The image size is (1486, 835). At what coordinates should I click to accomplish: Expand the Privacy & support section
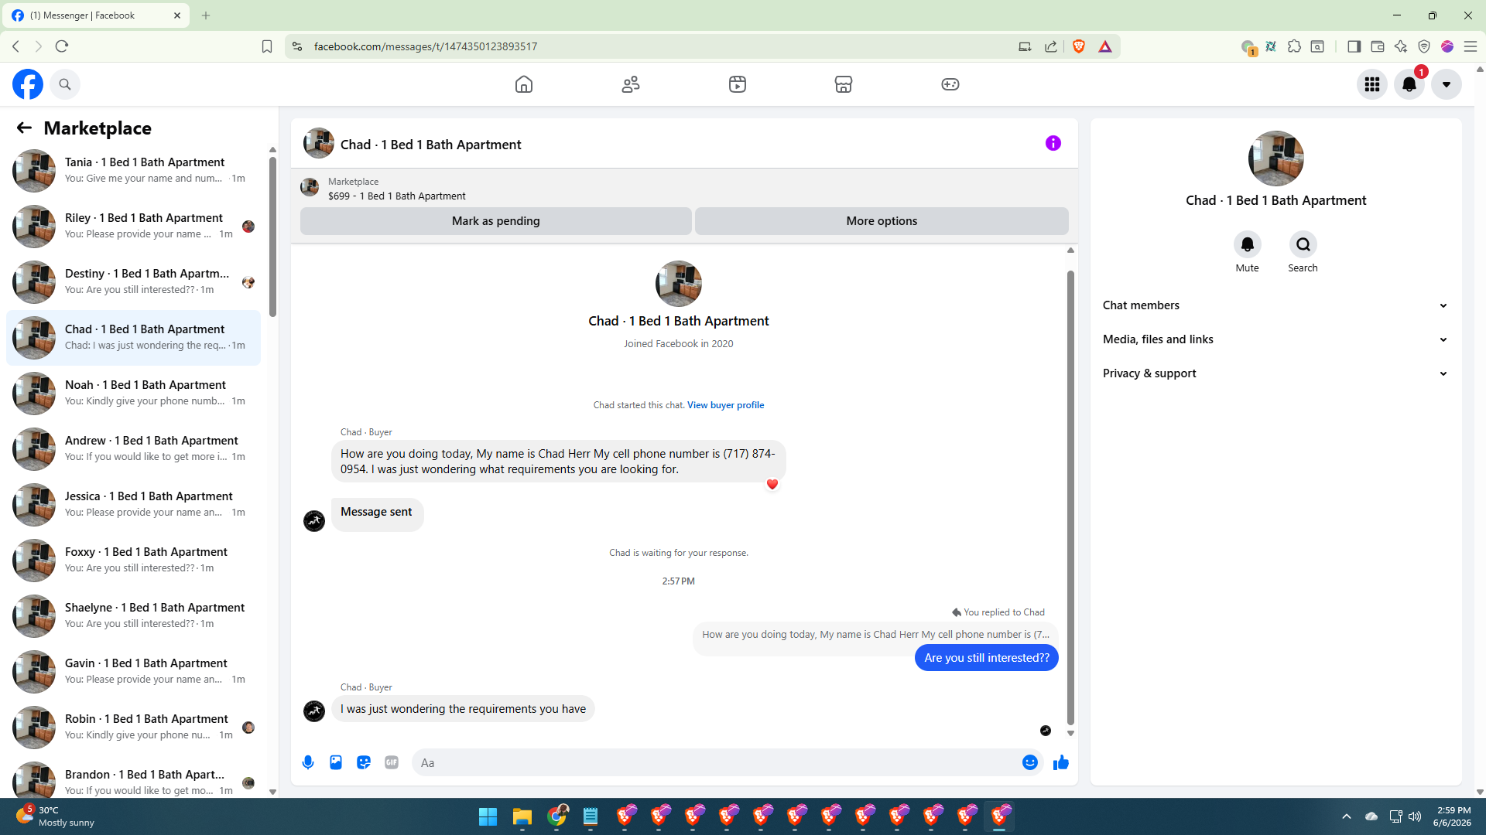pos(1275,373)
